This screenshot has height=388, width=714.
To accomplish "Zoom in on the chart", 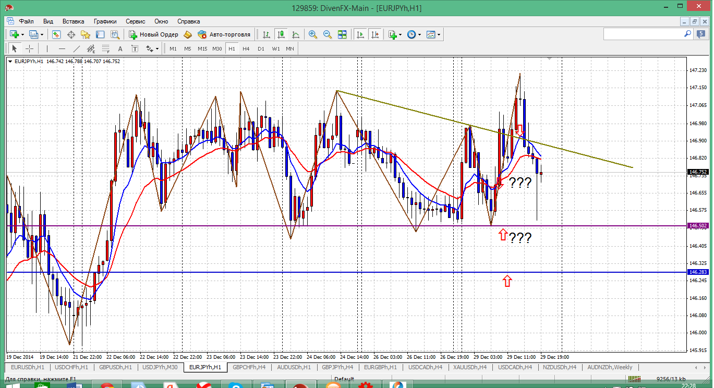I will coord(313,34).
